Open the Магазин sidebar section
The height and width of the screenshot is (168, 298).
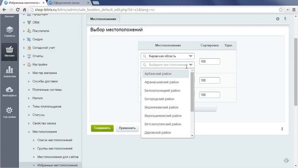coord(9,52)
